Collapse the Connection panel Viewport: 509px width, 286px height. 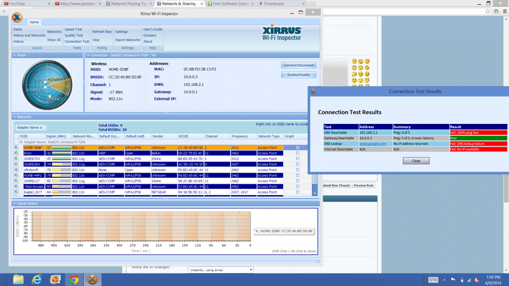click(x=88, y=55)
